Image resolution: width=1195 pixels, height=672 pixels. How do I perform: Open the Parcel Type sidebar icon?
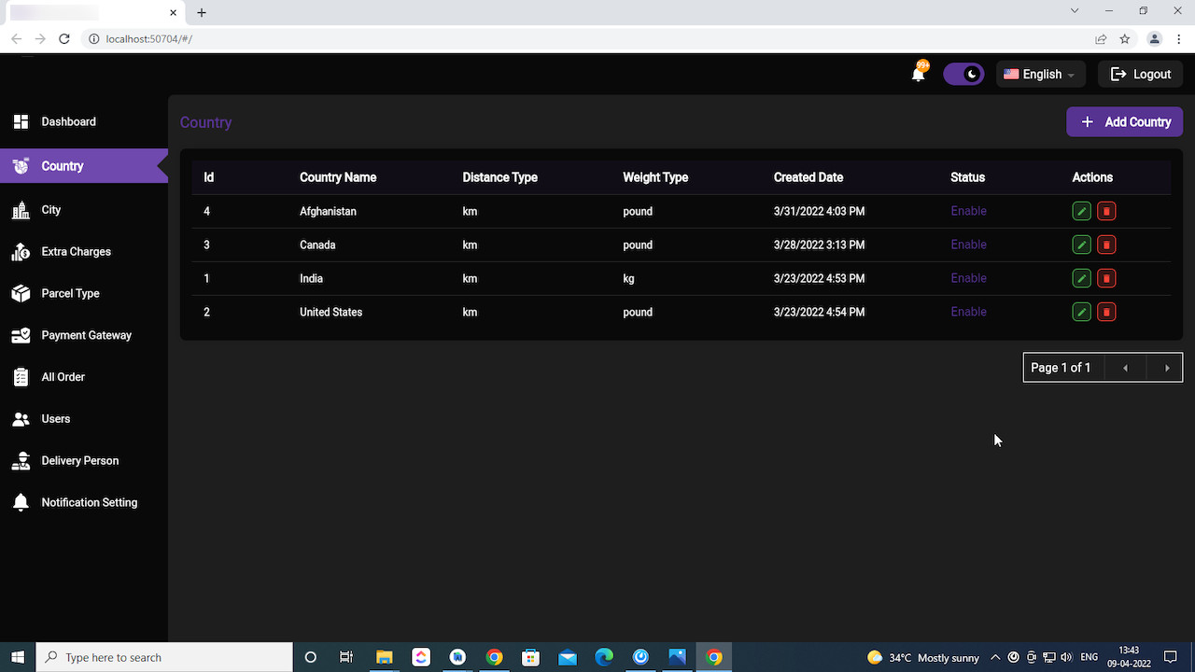tap(21, 293)
